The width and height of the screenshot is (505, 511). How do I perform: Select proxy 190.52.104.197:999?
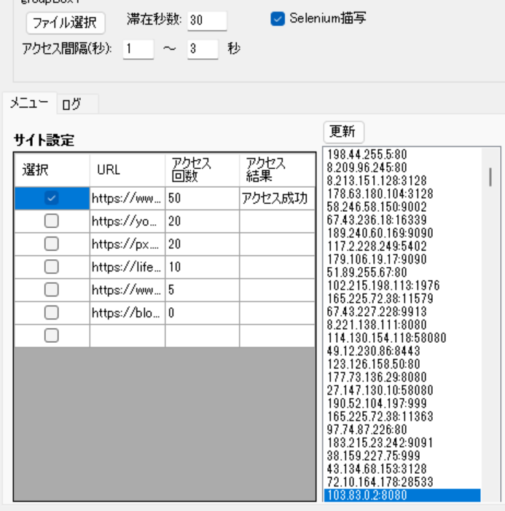click(x=402, y=403)
